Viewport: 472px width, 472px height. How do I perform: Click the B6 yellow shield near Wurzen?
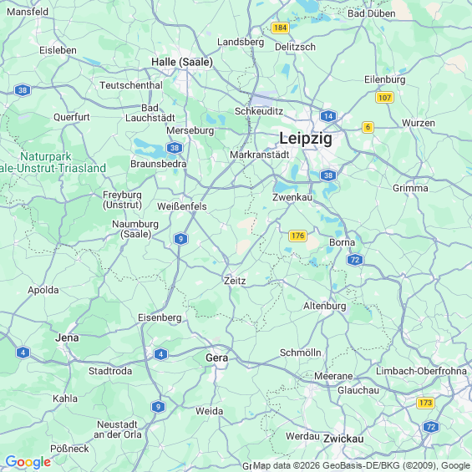[368, 127]
